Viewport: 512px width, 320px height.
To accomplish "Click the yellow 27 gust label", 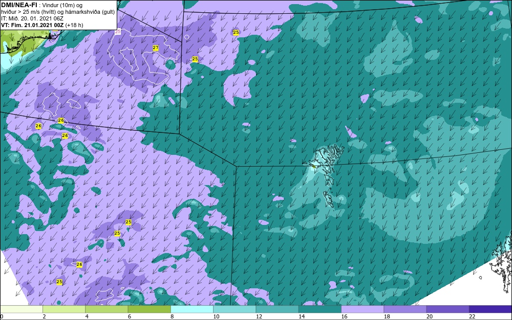I will pyautogui.click(x=156, y=48).
